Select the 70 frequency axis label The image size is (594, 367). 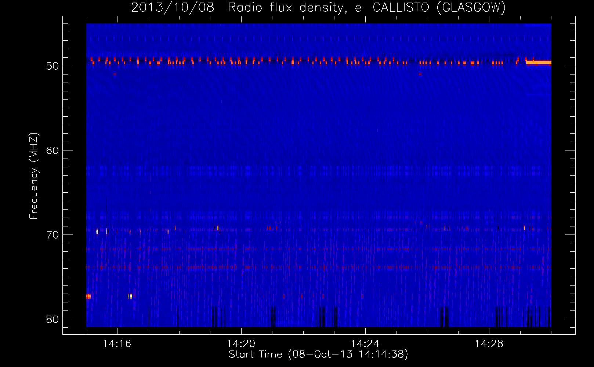52,235
